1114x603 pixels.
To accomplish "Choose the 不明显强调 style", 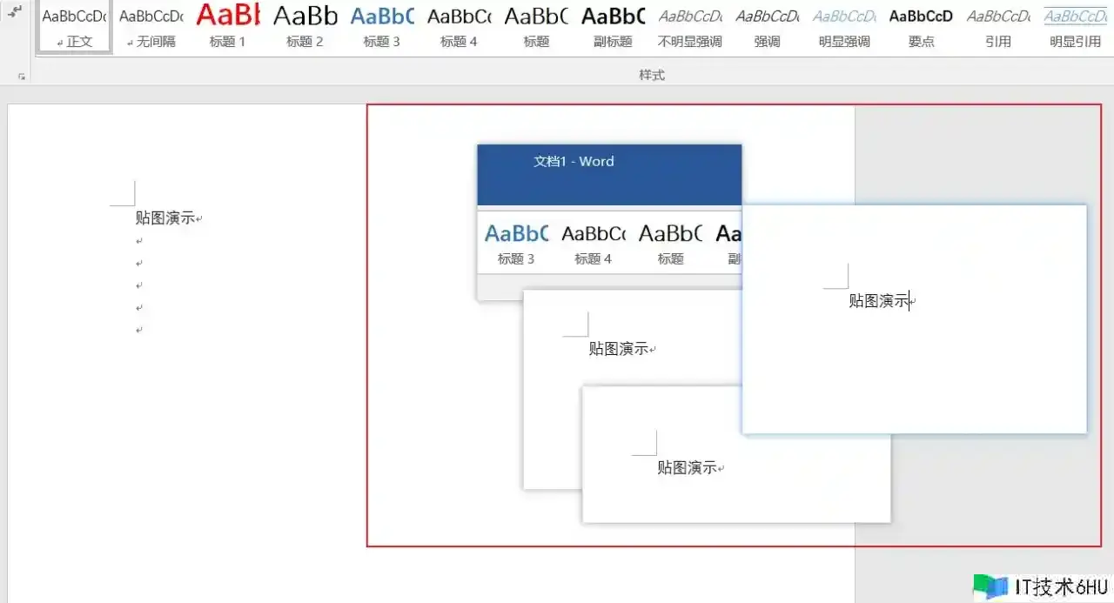I will tap(689, 26).
